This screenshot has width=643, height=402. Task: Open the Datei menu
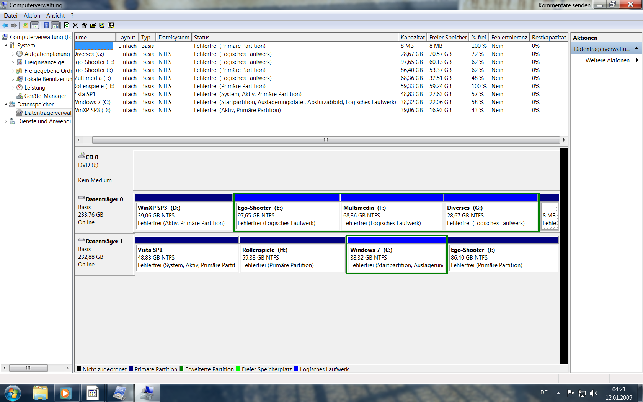[11, 16]
